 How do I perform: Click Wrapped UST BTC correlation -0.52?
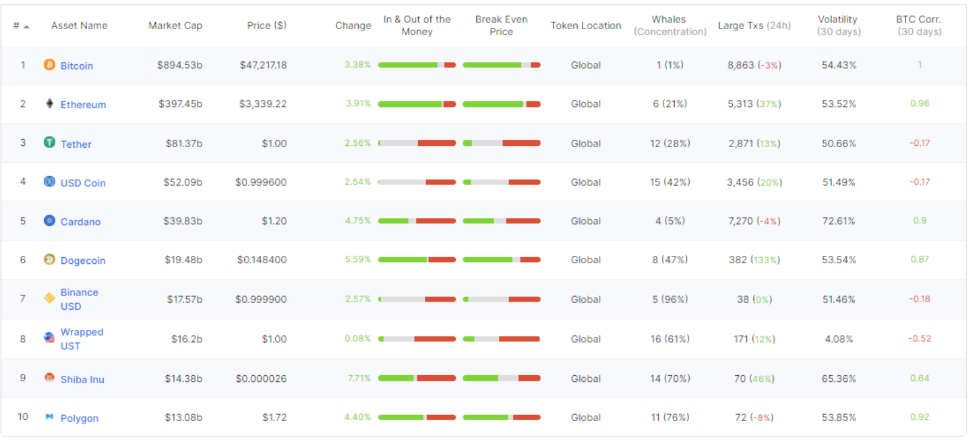(919, 338)
